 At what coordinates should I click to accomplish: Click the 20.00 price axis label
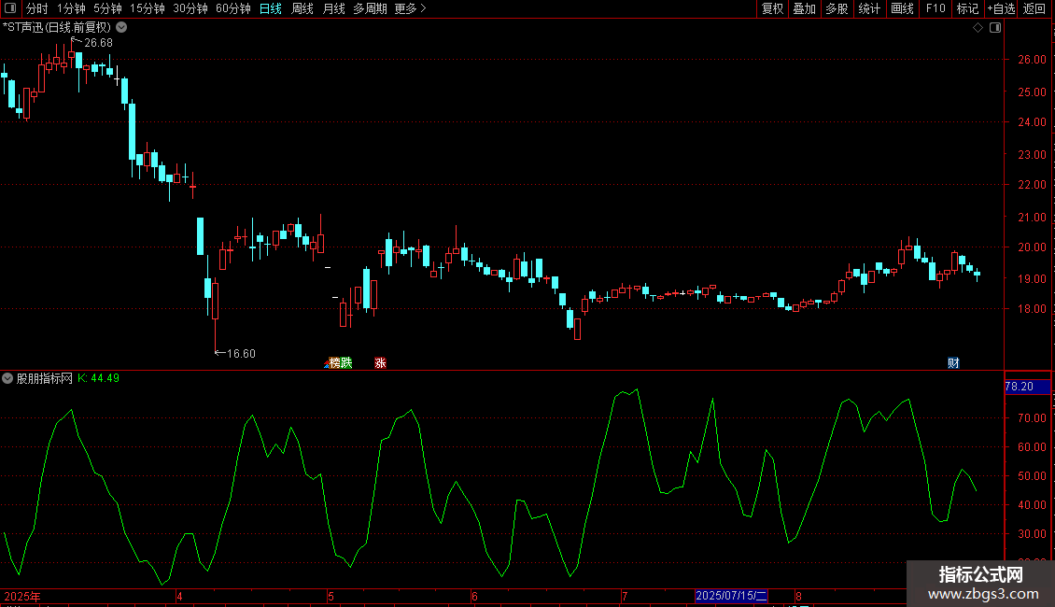click(1032, 247)
